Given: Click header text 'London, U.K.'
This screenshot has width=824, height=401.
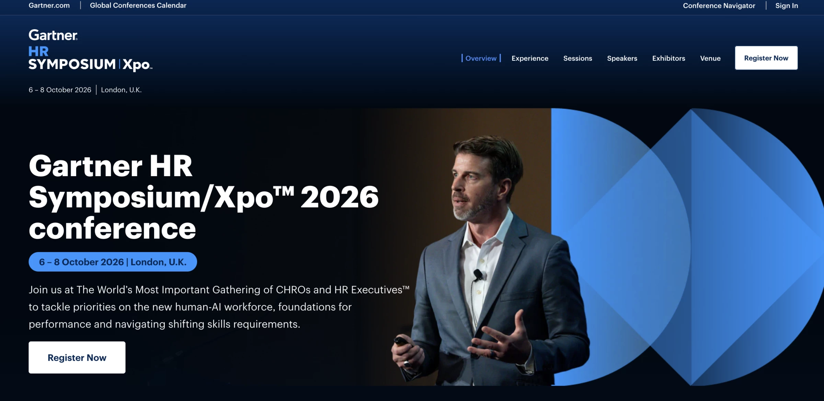Looking at the screenshot, I should 121,90.
